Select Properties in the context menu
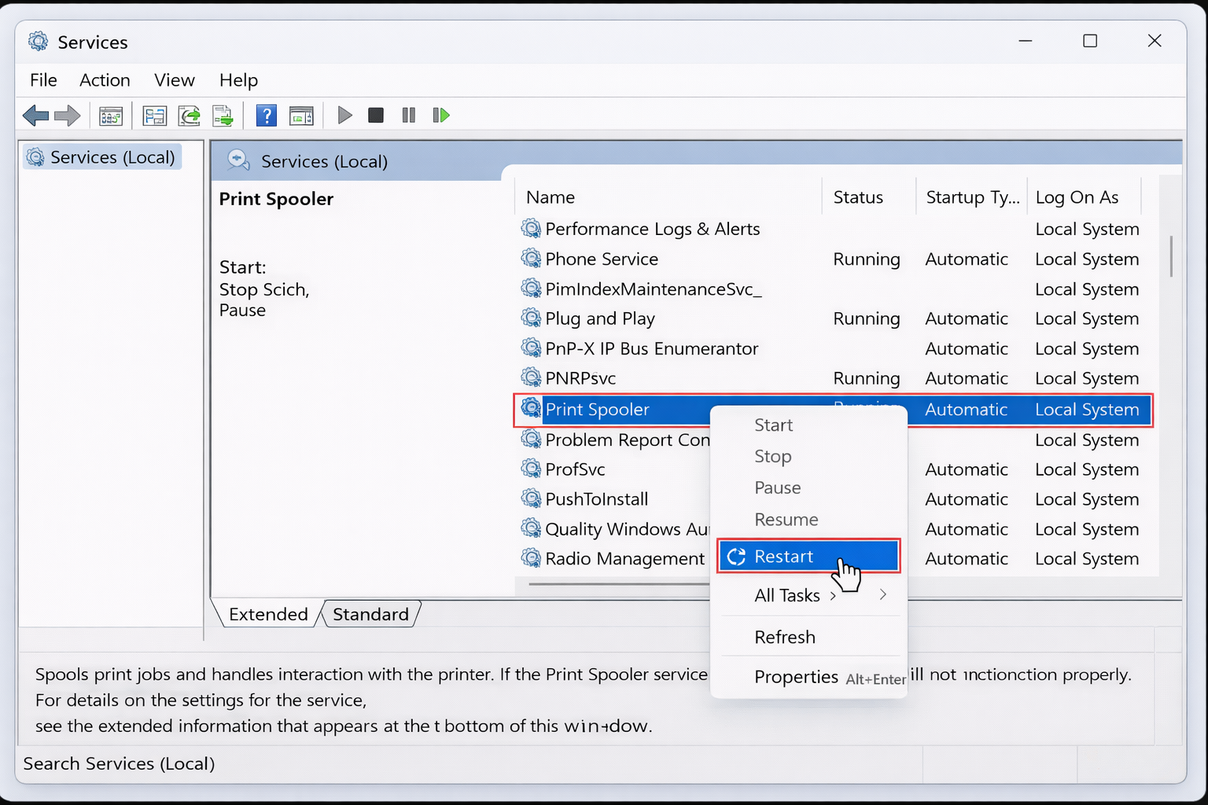 pos(796,676)
